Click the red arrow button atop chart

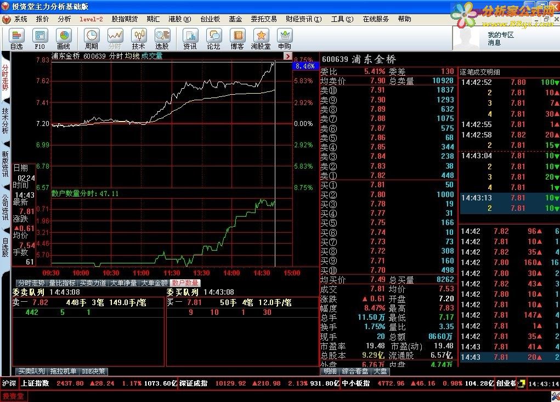(288, 56)
